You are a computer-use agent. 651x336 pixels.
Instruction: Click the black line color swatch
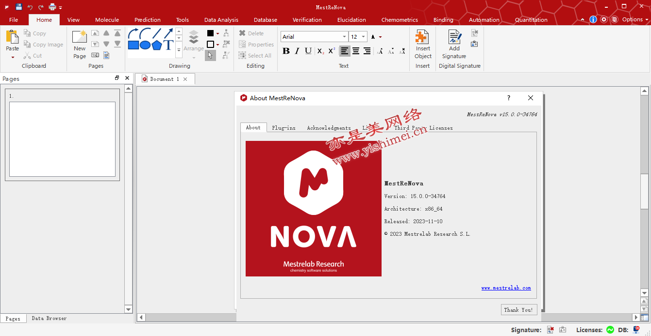point(211,33)
